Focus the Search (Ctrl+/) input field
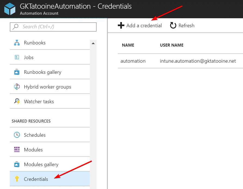The width and height of the screenshot is (243, 189). click(53, 27)
